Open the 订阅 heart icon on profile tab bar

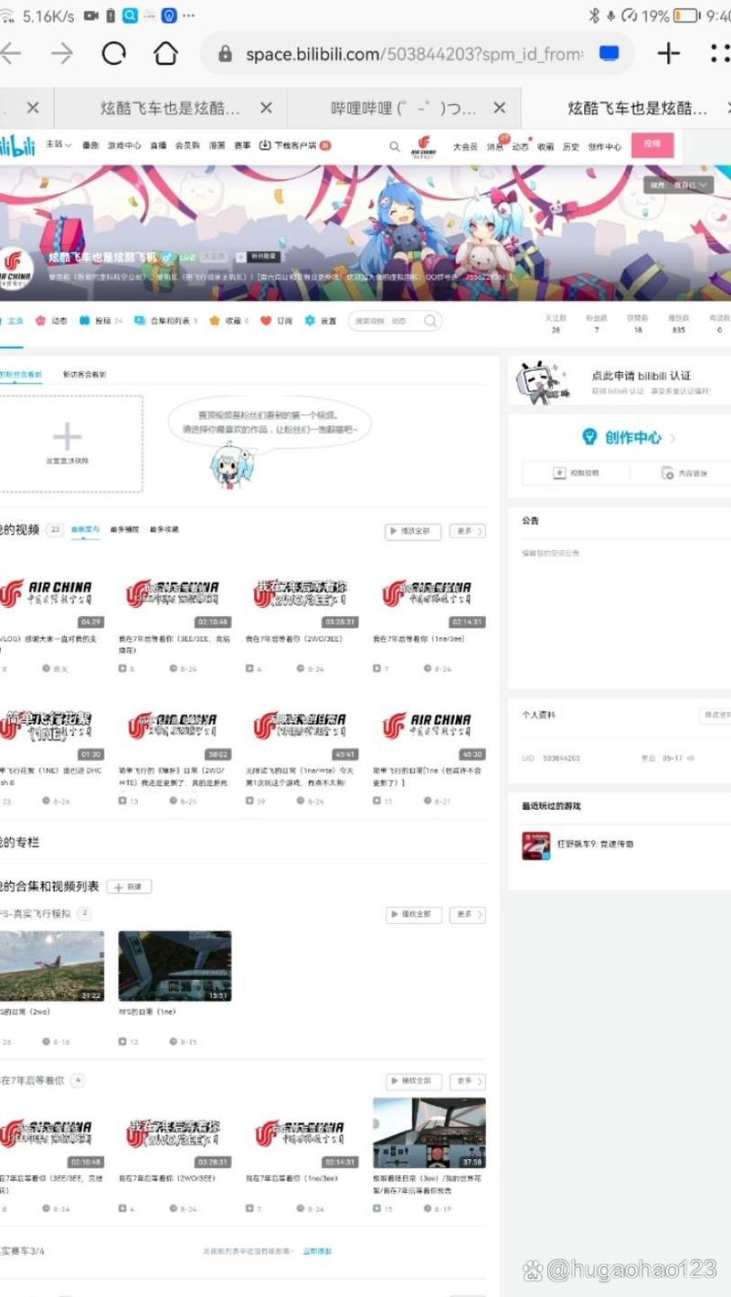click(265, 321)
